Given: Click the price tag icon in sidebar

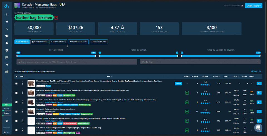Looking at the screenshot, I should tap(6, 36).
